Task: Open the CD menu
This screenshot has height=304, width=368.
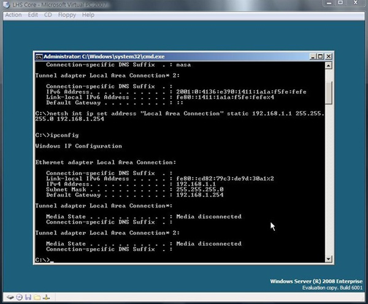Action: 48,15
